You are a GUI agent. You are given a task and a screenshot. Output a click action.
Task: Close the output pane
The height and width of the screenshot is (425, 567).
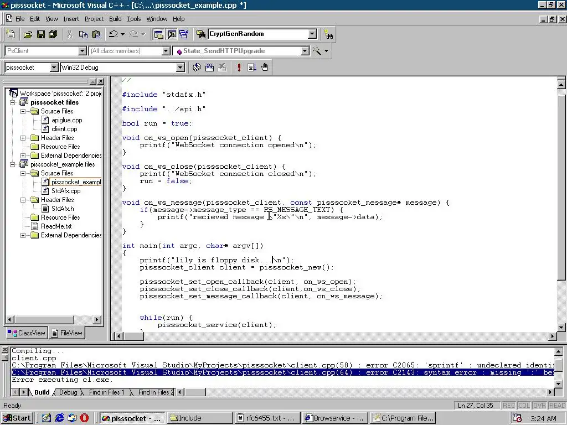(4, 350)
